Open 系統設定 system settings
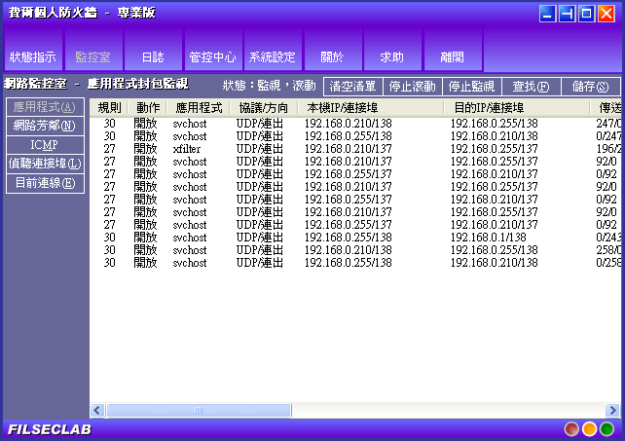 (x=272, y=57)
